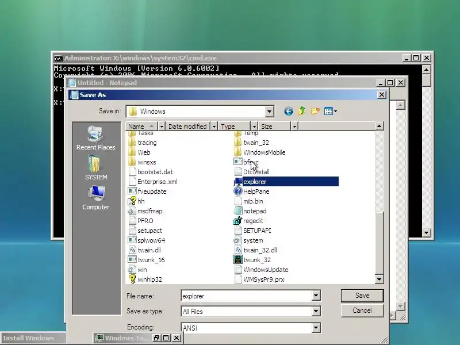Select the SETUPAPI file
Image resolution: width=460 pixels, height=345 pixels.
[252, 231]
